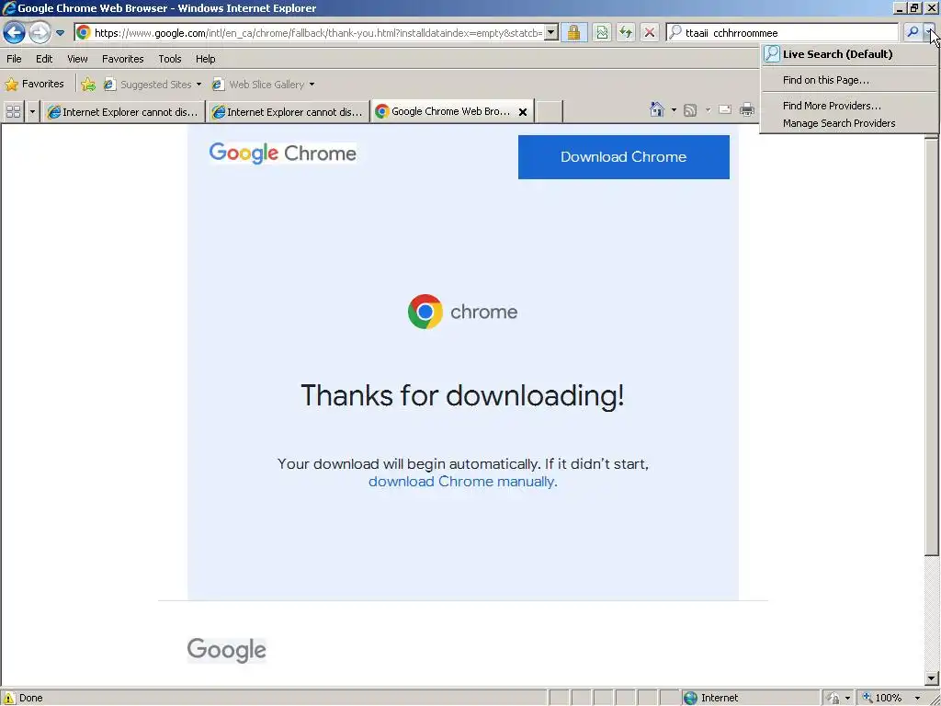Click the 100% zoom level button
This screenshot has height=706, width=941.
(881, 698)
